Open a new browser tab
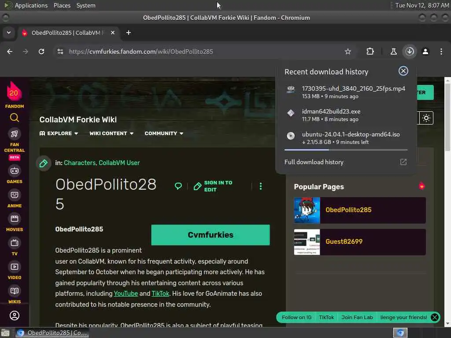Viewport: 451px width, 338px height. (x=129, y=33)
